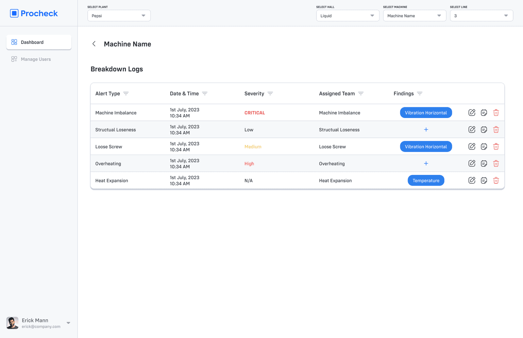Click the Overheating alert type cell
Viewport: 523px width, 338px height.
coord(108,164)
